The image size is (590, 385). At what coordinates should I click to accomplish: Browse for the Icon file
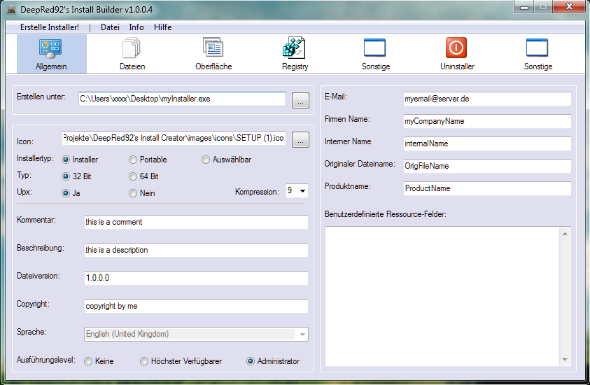(300, 139)
